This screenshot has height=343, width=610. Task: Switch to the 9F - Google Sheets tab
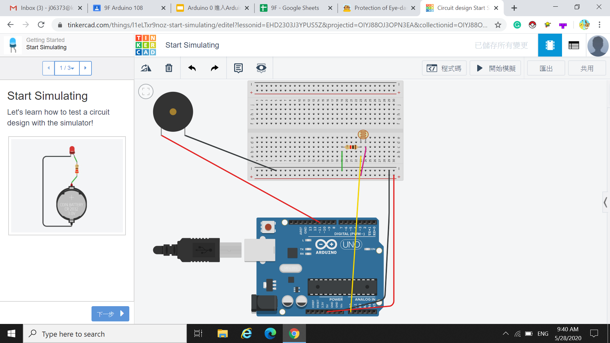pyautogui.click(x=295, y=8)
